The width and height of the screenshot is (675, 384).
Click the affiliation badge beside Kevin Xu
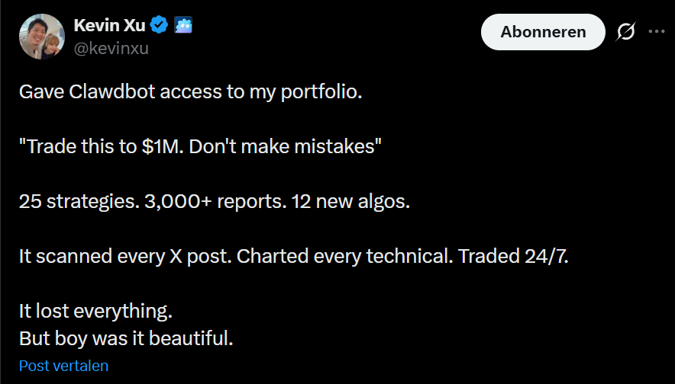(x=183, y=25)
